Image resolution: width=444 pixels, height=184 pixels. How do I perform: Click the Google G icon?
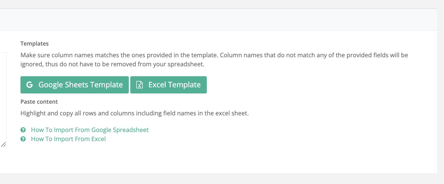pos(30,85)
